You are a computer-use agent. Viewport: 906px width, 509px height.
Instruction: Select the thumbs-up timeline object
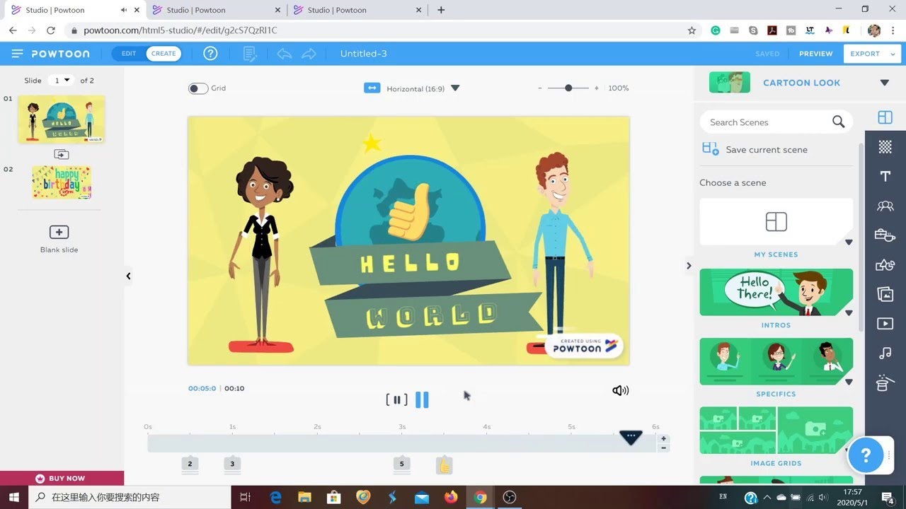point(444,465)
